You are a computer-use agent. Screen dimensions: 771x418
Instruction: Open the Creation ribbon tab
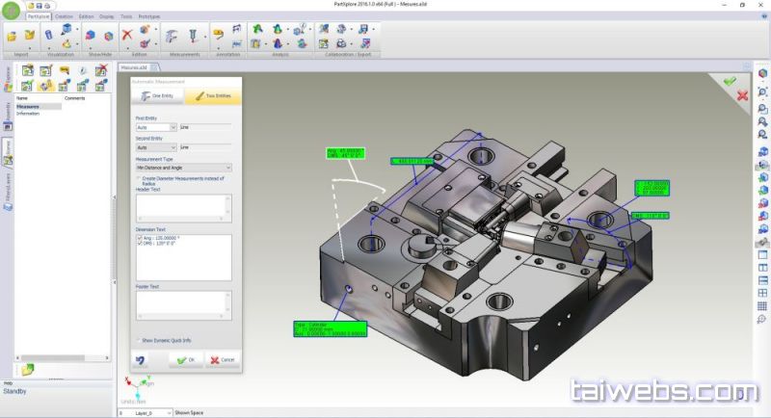pyautogui.click(x=64, y=16)
